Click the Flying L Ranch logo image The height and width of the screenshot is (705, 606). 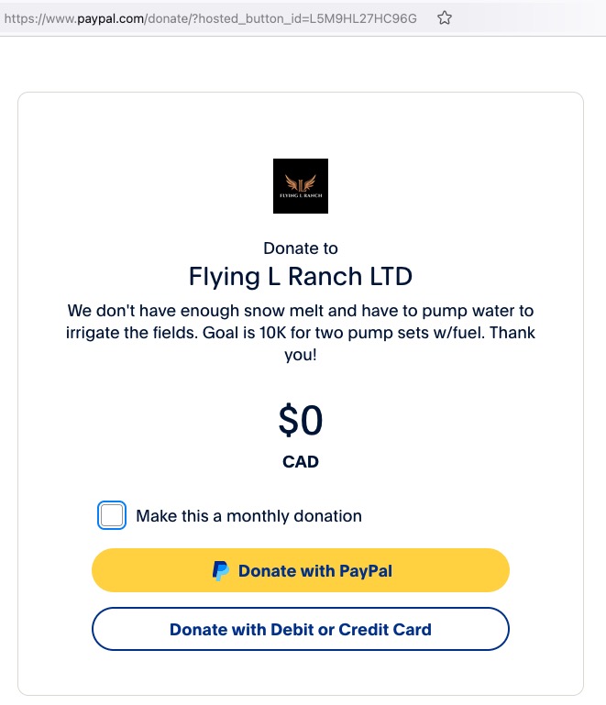click(x=301, y=186)
